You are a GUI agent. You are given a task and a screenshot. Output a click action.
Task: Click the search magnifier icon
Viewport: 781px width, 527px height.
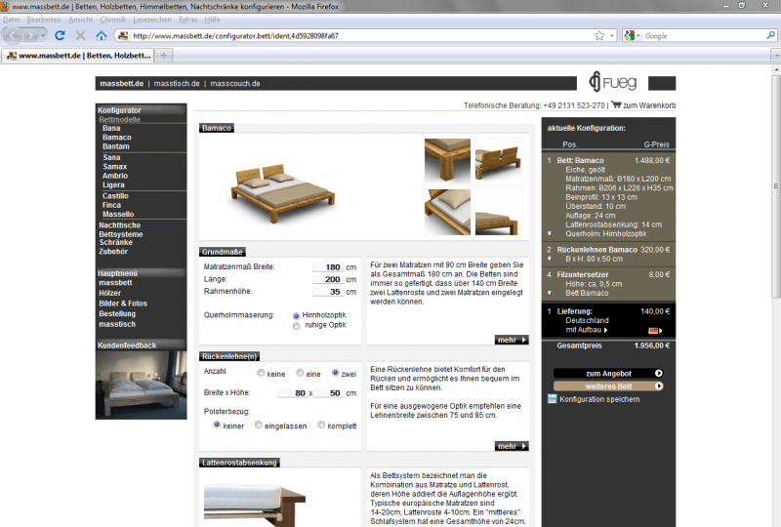click(x=770, y=35)
